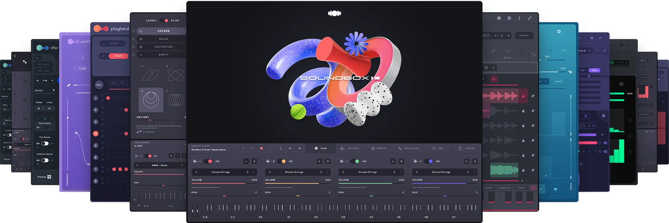This screenshot has height=223, width=669.
Task: Toggle power icon of the DELAY slot
Action: (141, 39)
